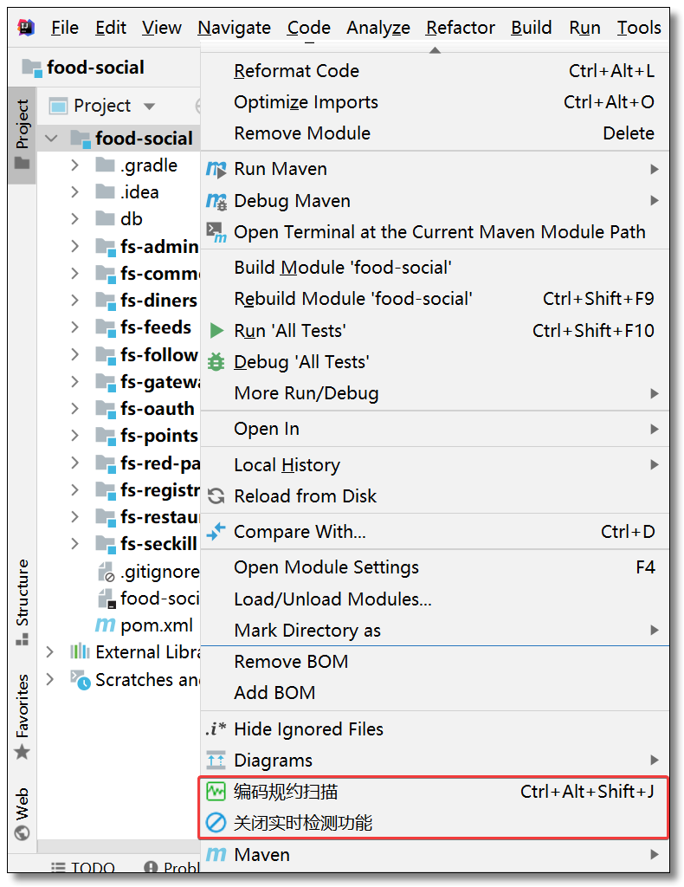Select Rebuild Module 'food-social'
Image resolution: width=684 pixels, height=887 pixels.
435,299
